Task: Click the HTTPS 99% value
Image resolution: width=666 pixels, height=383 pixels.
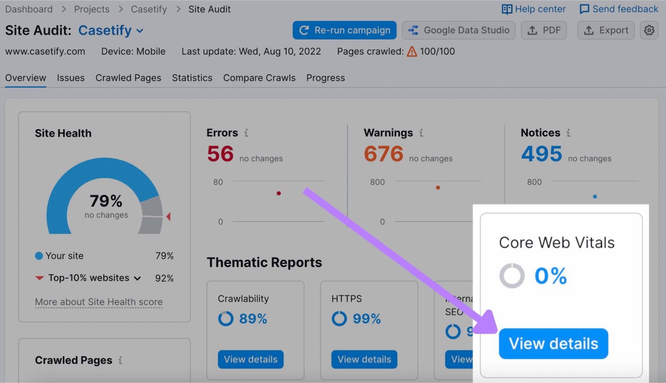Action: [367, 319]
